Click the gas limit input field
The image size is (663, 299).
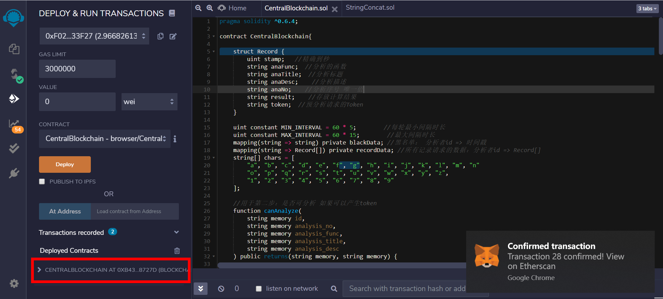pos(77,69)
